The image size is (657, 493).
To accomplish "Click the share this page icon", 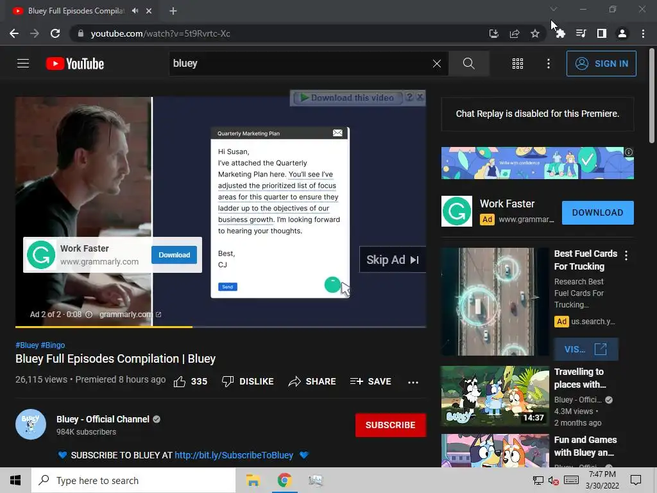I will 514,33.
